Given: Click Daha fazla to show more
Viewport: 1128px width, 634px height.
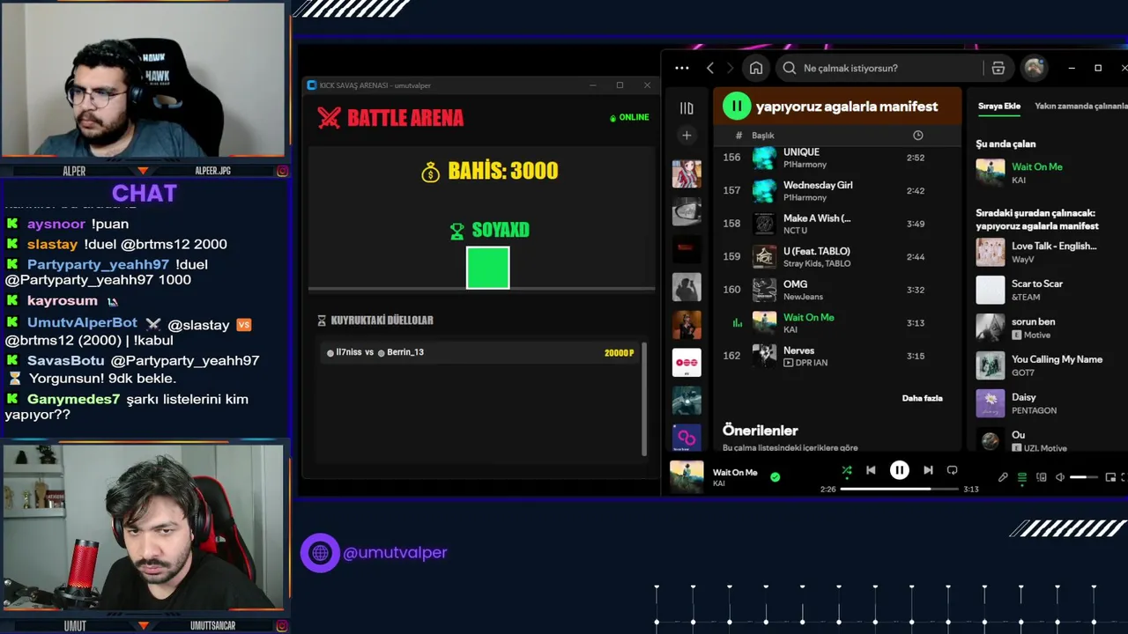Looking at the screenshot, I should click(x=922, y=398).
